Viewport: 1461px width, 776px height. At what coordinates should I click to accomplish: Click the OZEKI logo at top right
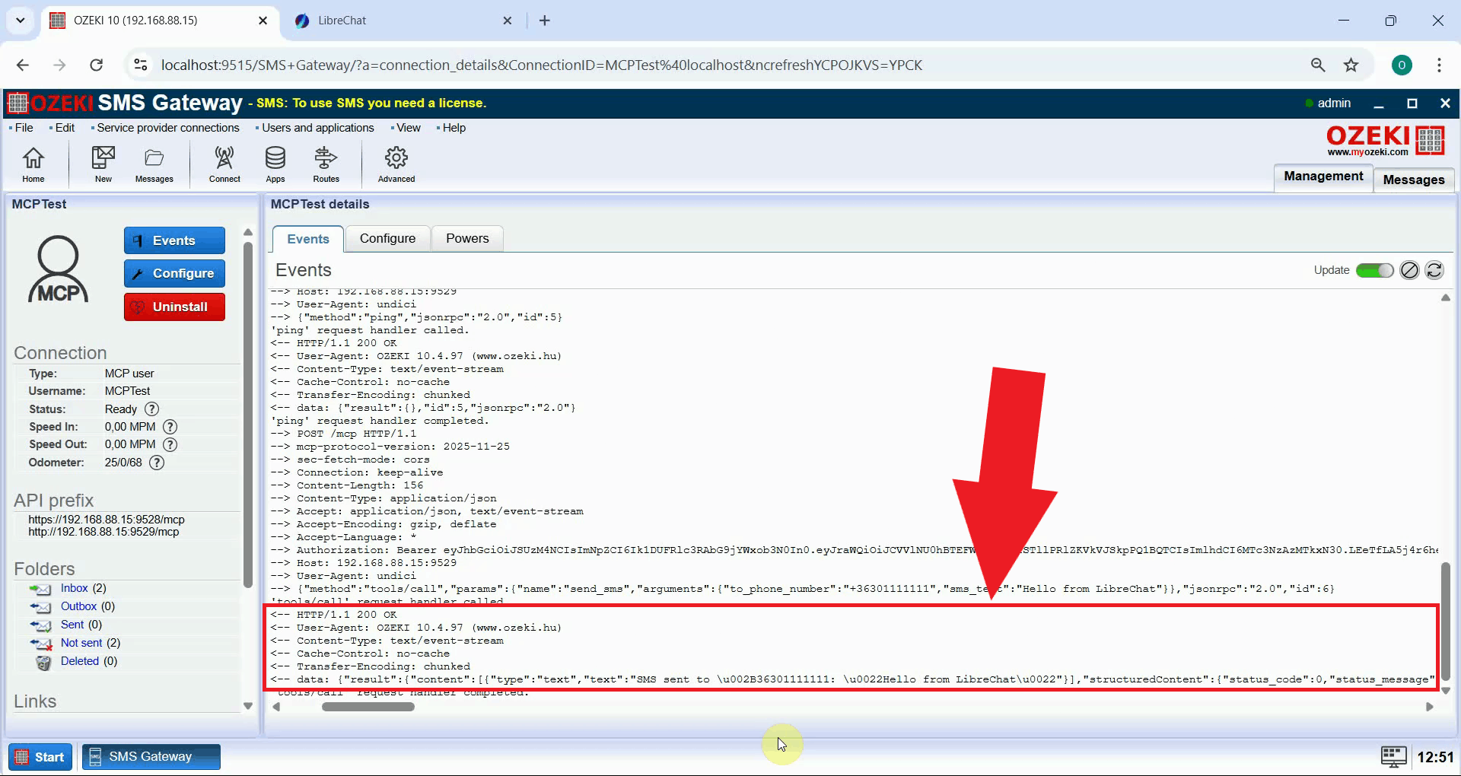[x=1385, y=141]
